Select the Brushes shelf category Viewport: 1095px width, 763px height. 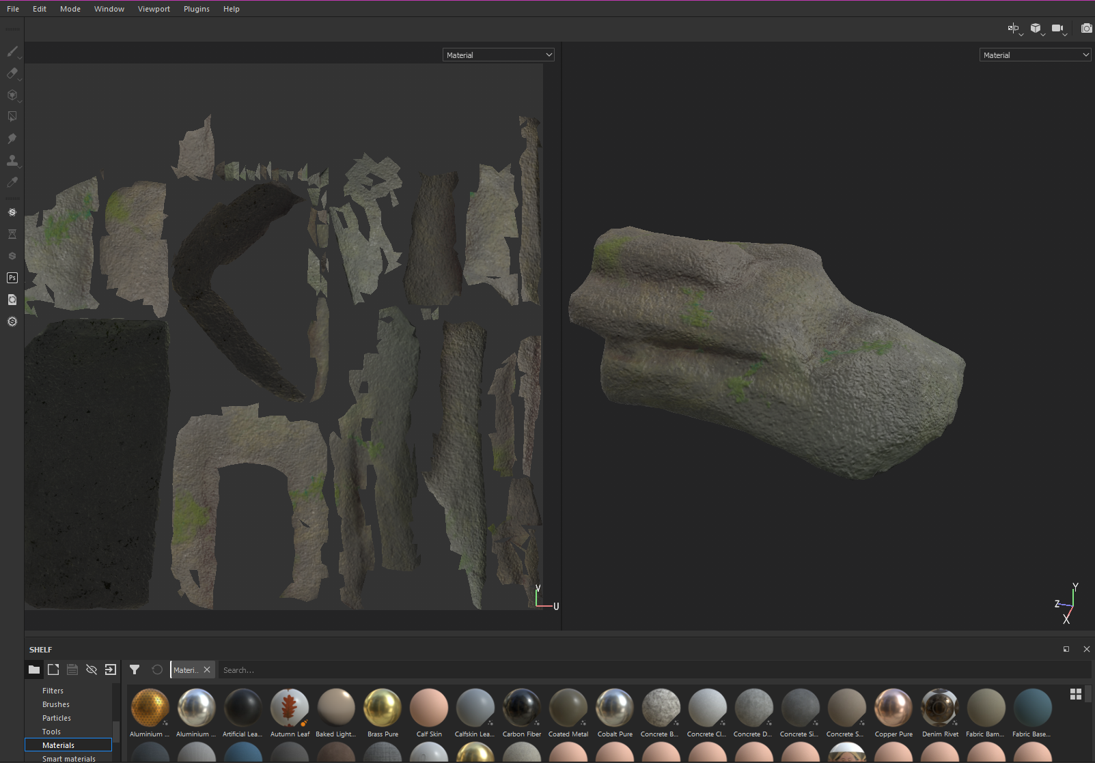click(x=56, y=704)
